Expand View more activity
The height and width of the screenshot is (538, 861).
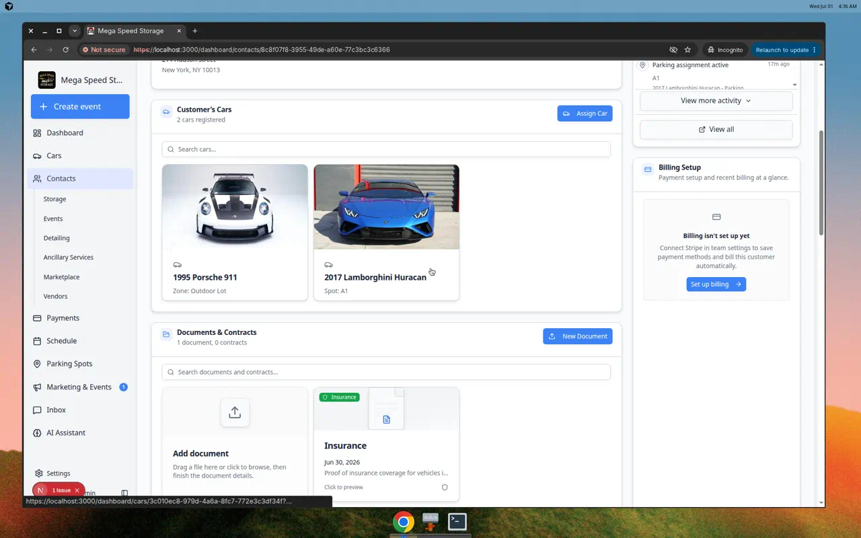point(716,101)
